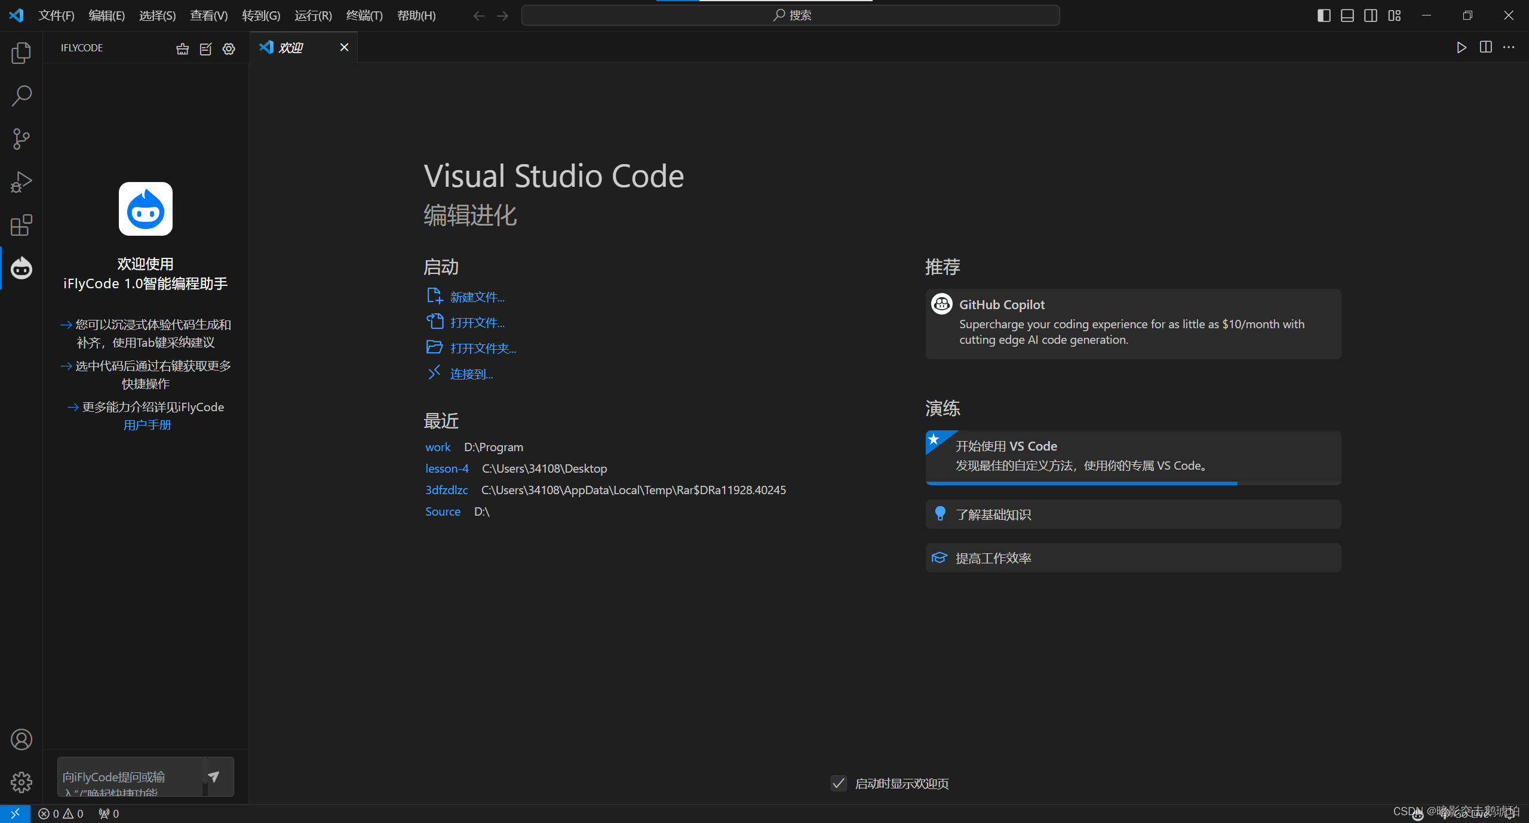Open the Extensions view
The height and width of the screenshot is (823, 1529).
click(x=21, y=226)
